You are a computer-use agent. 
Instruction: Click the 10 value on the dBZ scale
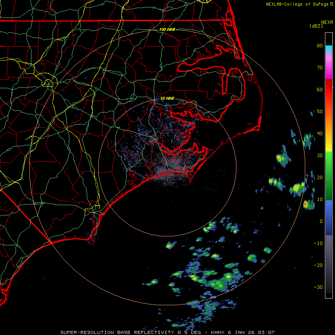pyautogui.click(x=320, y=200)
